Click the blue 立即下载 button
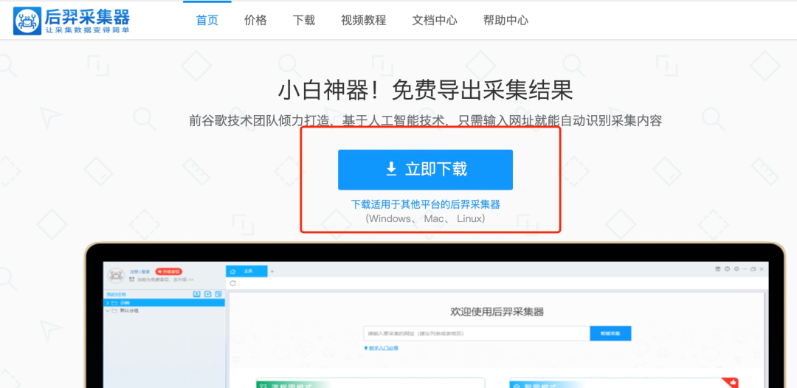 pos(426,170)
